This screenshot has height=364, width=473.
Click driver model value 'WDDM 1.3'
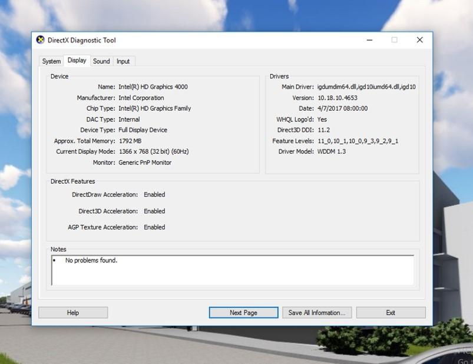tap(332, 151)
